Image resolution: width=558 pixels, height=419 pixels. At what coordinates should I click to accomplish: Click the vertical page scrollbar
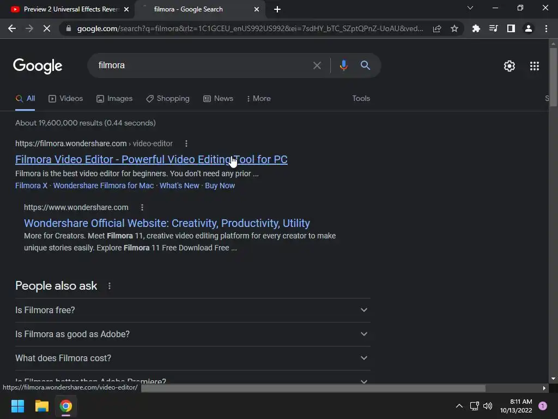553,77
